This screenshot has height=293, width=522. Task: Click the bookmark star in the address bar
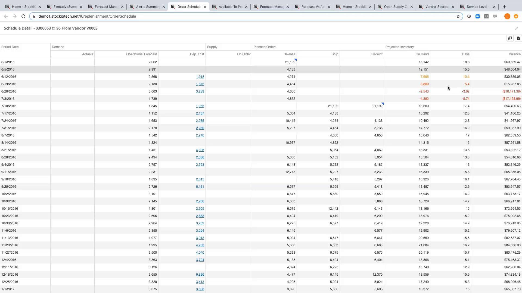pyautogui.click(x=458, y=16)
